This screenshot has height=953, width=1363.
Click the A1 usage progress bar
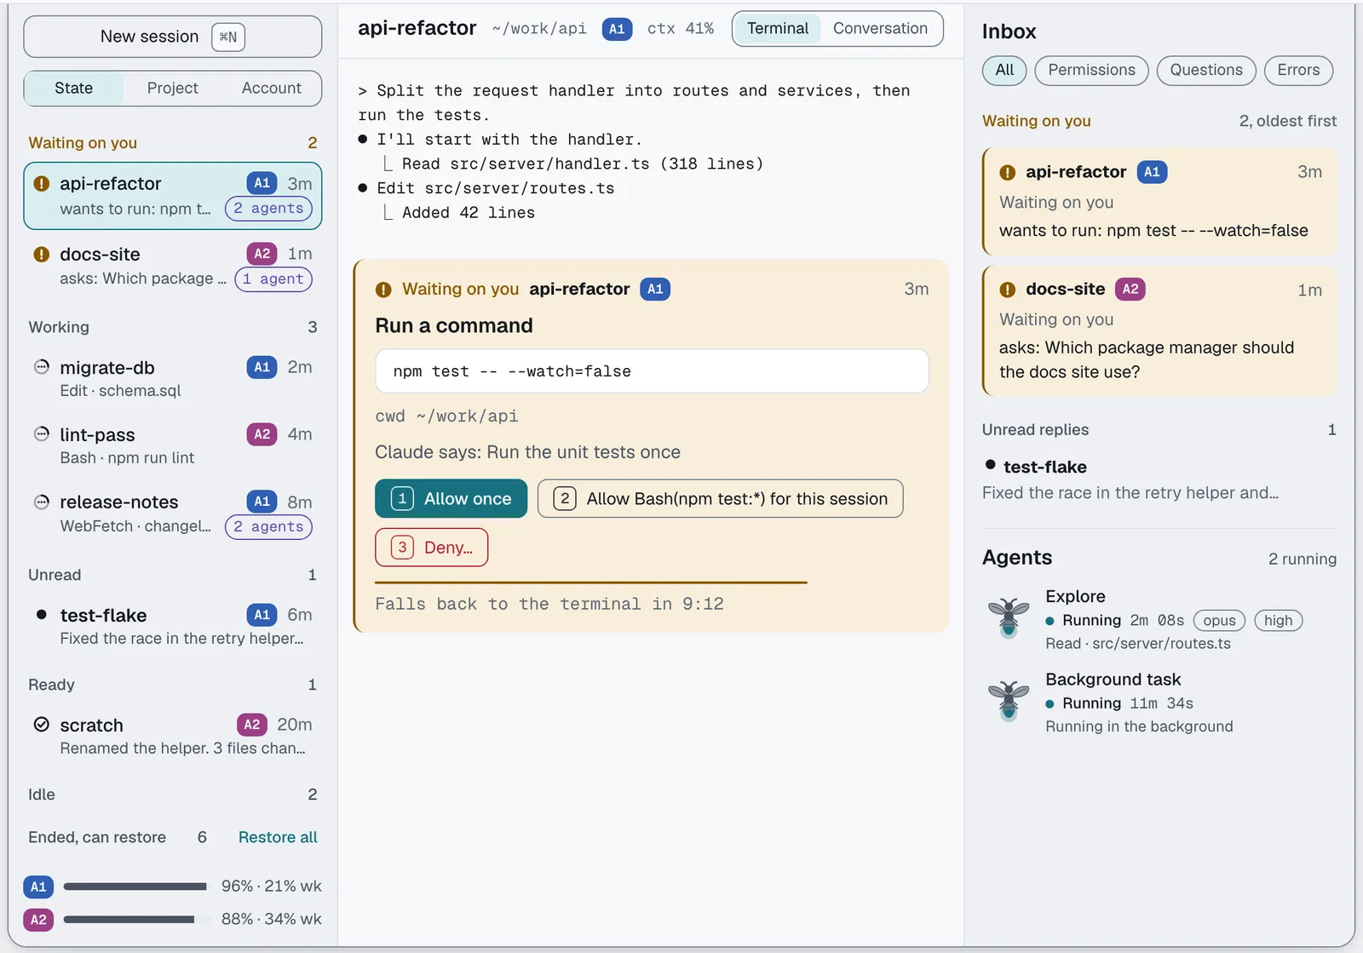(135, 887)
